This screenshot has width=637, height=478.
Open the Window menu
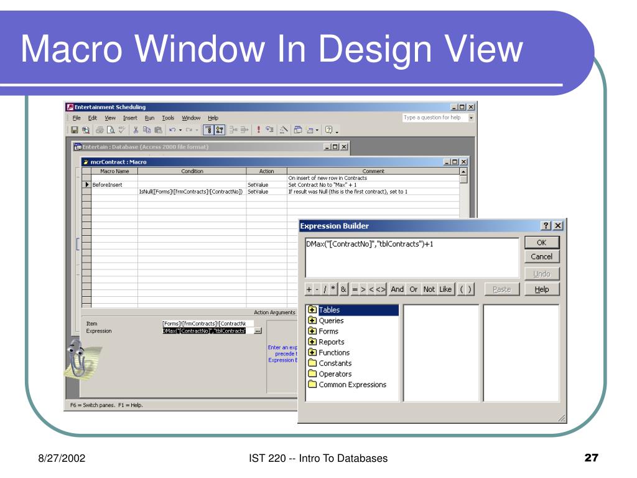coord(191,118)
